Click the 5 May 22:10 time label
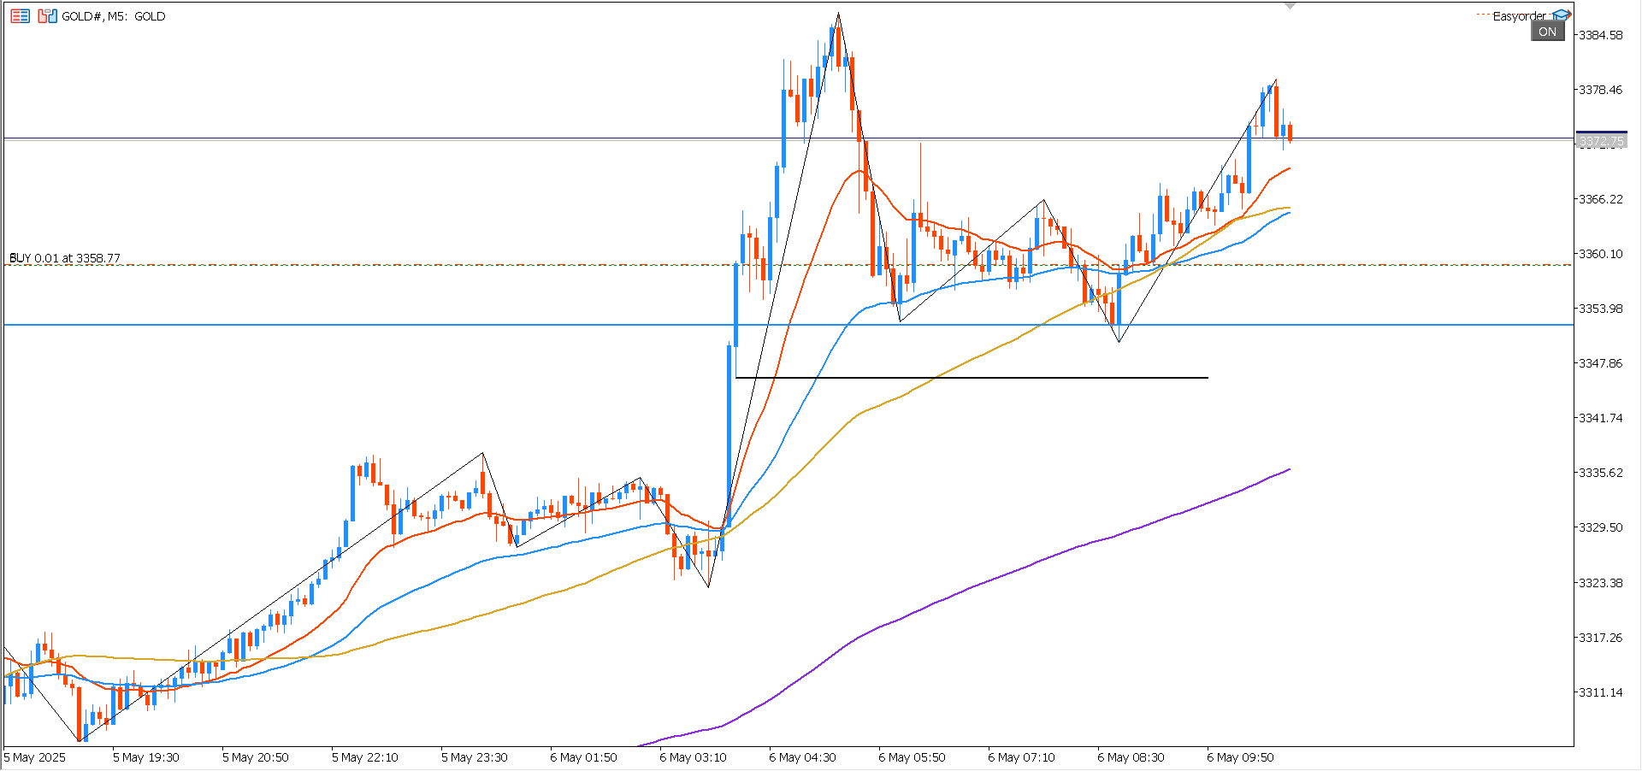This screenshot has height=771, width=1642. (x=365, y=757)
